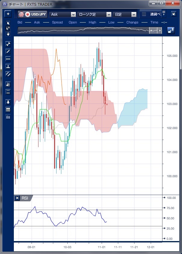Click the USD/JPY currency pair button
This screenshot has width=182, height=254.
[x=32, y=14]
